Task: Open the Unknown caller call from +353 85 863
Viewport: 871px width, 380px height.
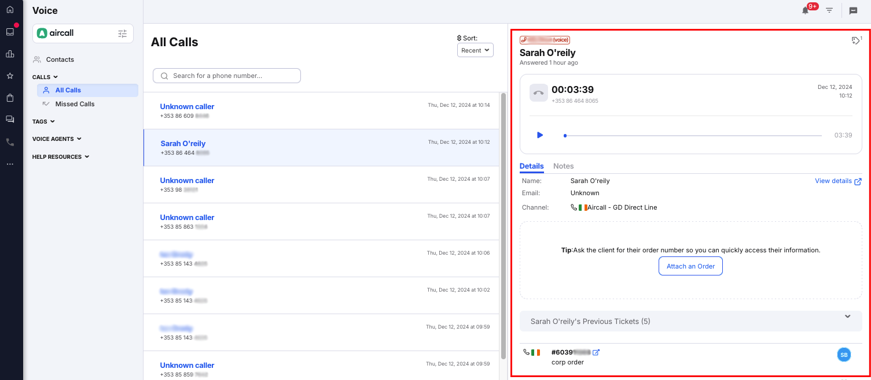Action: click(321, 222)
